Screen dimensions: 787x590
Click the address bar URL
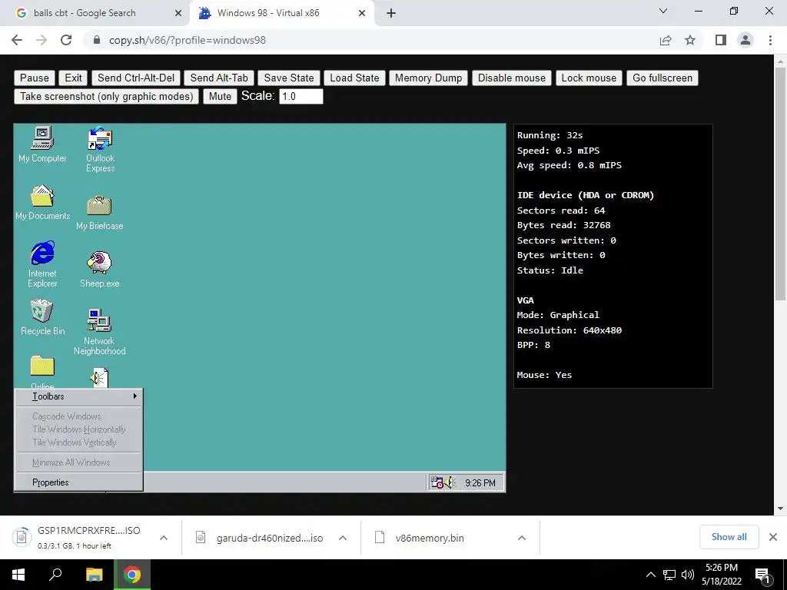pyautogui.click(x=188, y=40)
